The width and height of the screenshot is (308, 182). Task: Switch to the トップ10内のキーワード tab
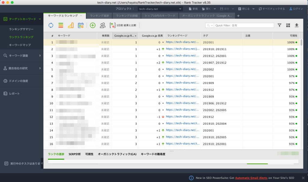pyautogui.click(x=160, y=16)
